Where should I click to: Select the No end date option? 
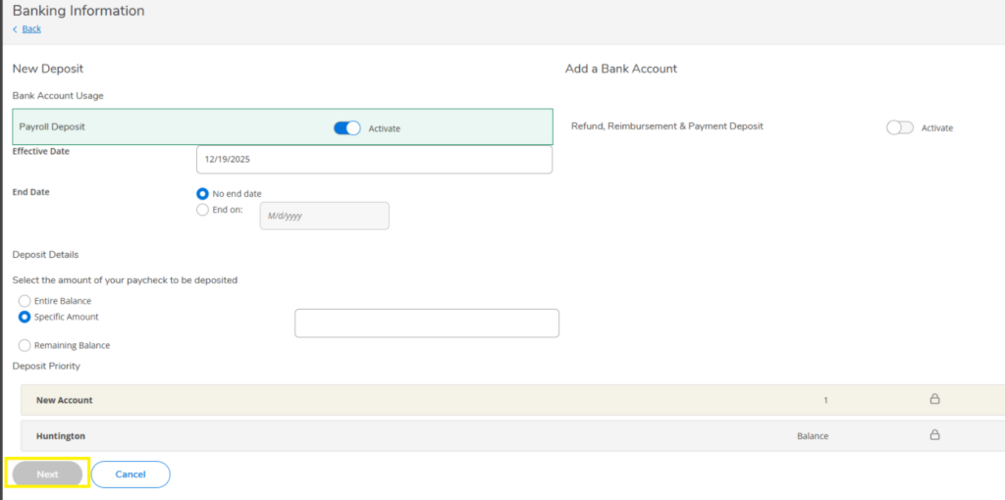coord(203,194)
